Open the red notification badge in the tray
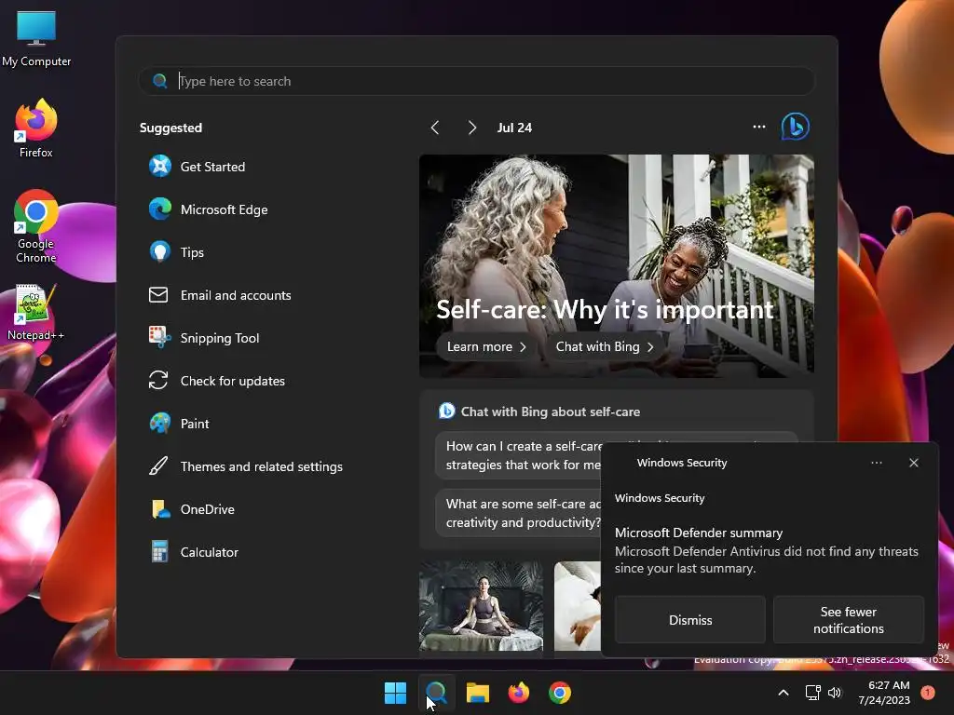The image size is (954, 715). click(x=928, y=693)
